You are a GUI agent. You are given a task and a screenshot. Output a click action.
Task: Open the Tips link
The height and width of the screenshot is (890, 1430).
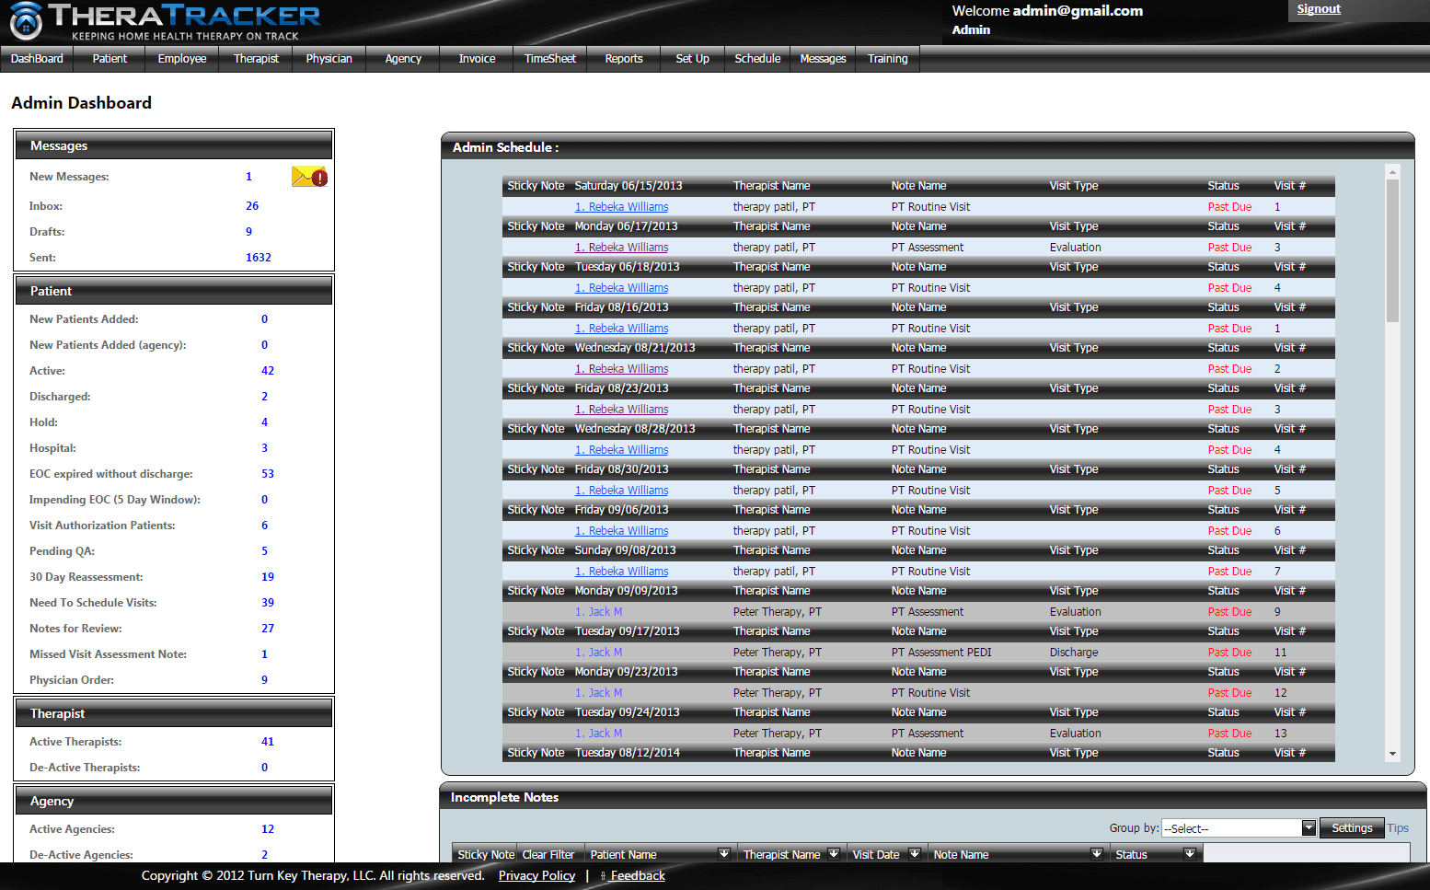1398,828
